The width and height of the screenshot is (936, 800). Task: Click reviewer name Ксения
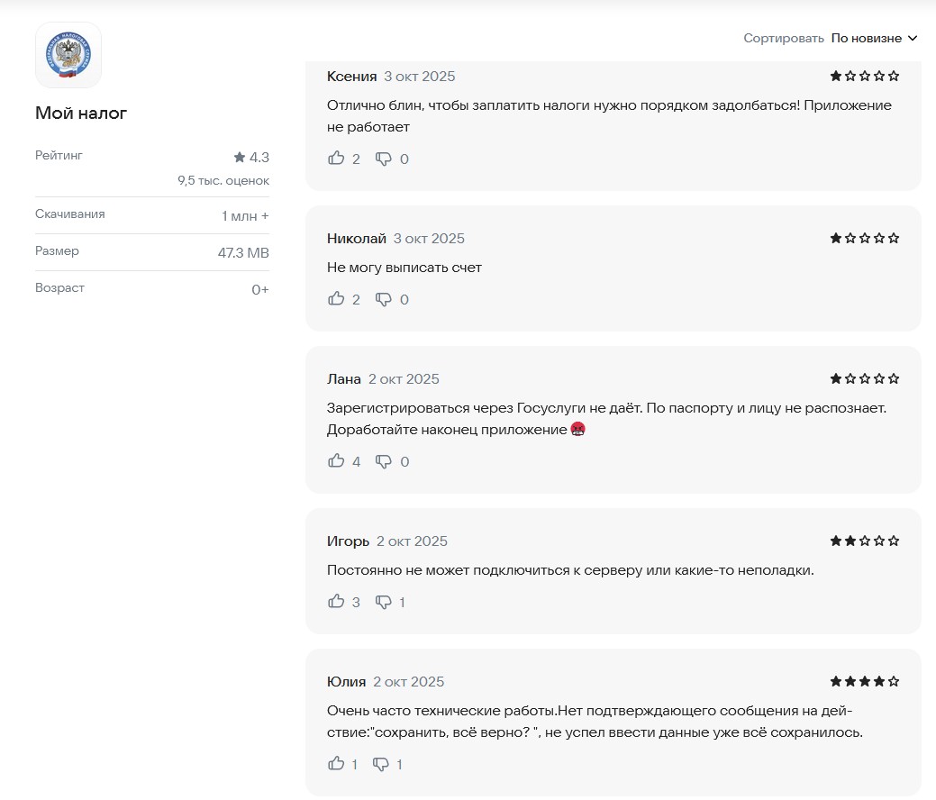pyautogui.click(x=351, y=77)
